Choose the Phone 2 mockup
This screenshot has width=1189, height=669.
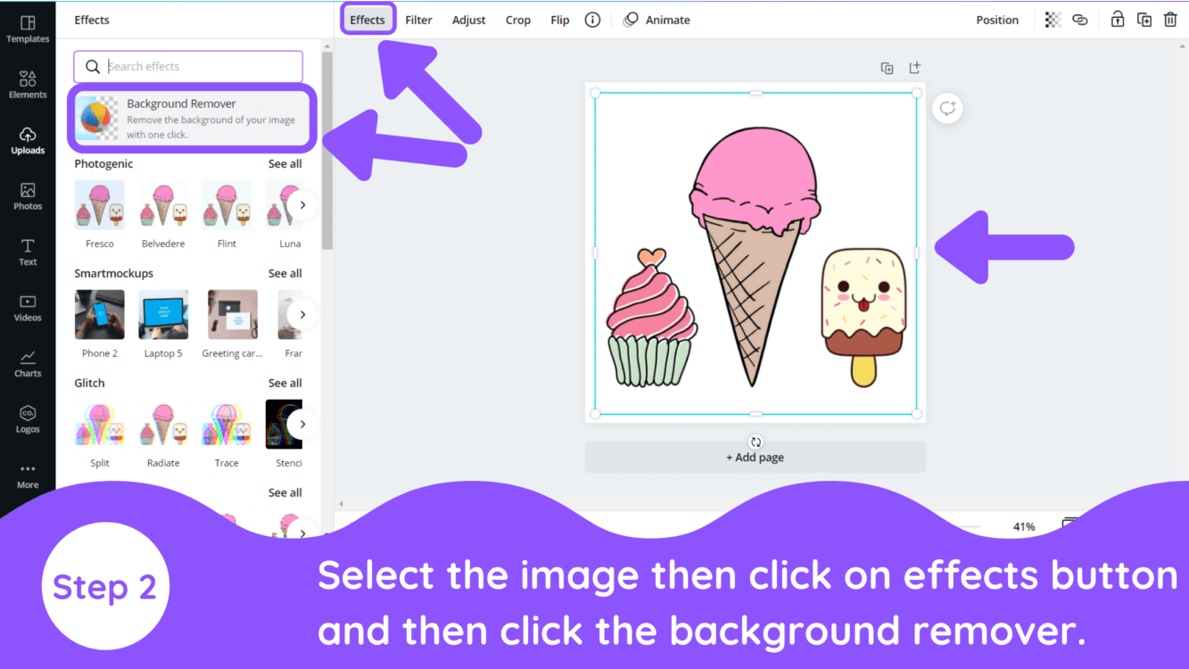(100, 315)
